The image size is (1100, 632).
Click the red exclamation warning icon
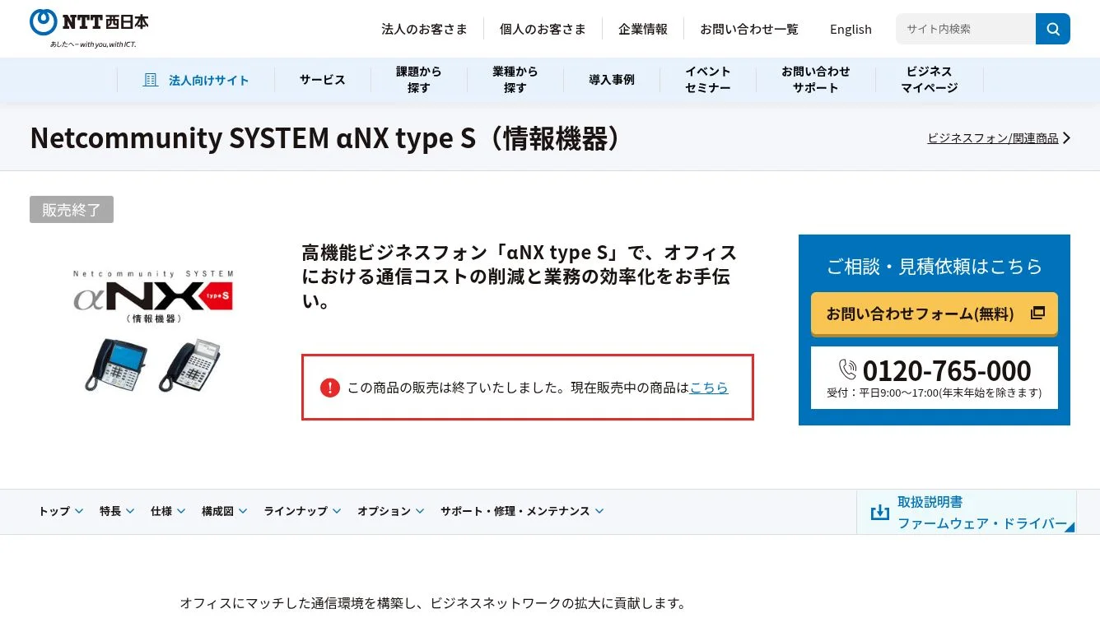coord(330,388)
